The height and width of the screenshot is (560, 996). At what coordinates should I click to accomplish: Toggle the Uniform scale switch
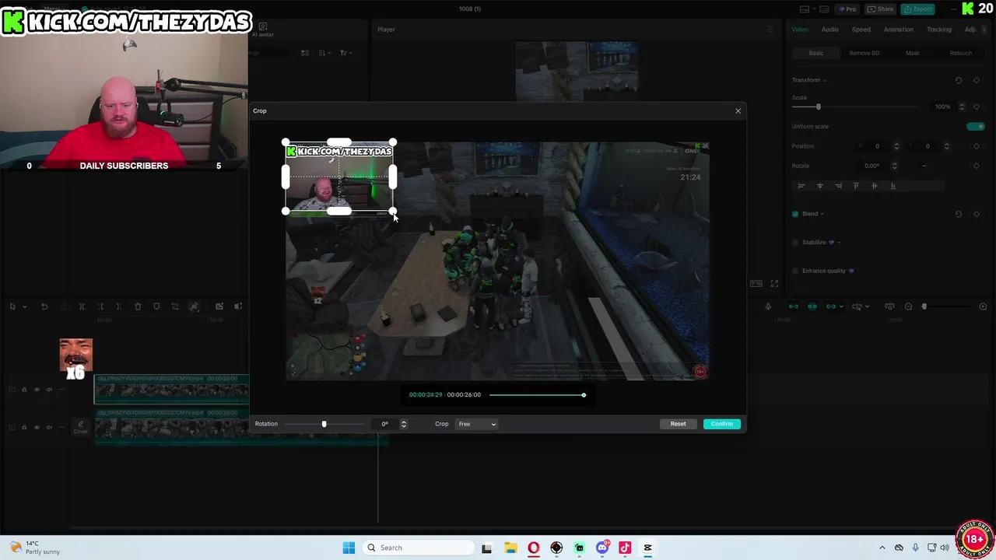(975, 126)
